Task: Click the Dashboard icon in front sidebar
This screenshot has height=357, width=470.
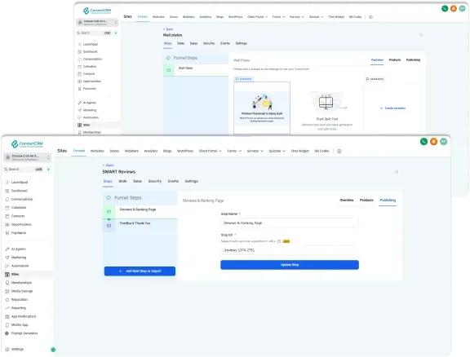Action: pyautogui.click(x=7, y=191)
